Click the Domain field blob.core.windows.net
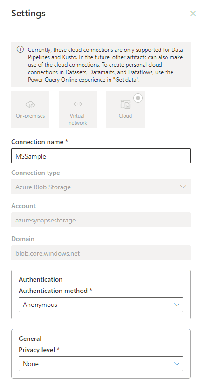The image size is (200, 381). click(101, 253)
